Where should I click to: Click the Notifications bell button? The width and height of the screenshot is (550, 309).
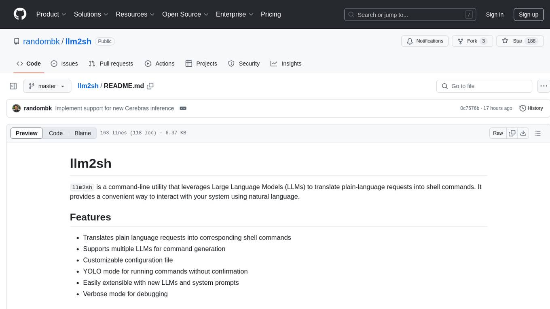(x=425, y=41)
